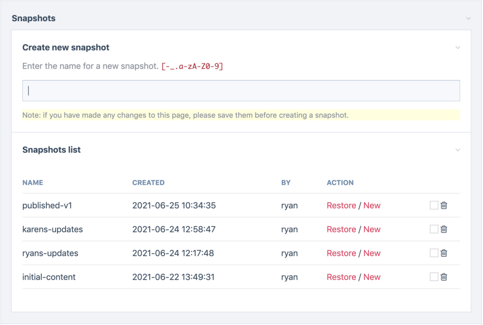
Task: Click New link for published-v1
Action: point(372,205)
